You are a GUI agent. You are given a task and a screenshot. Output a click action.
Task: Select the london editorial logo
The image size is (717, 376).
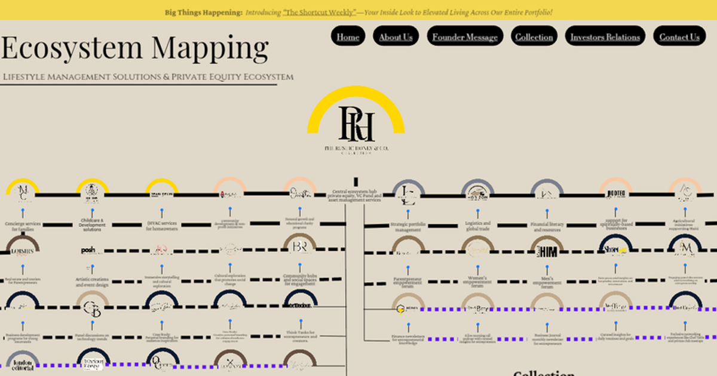point(23,364)
